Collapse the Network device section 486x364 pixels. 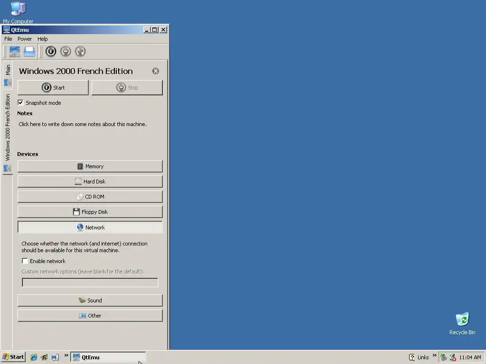pos(90,227)
